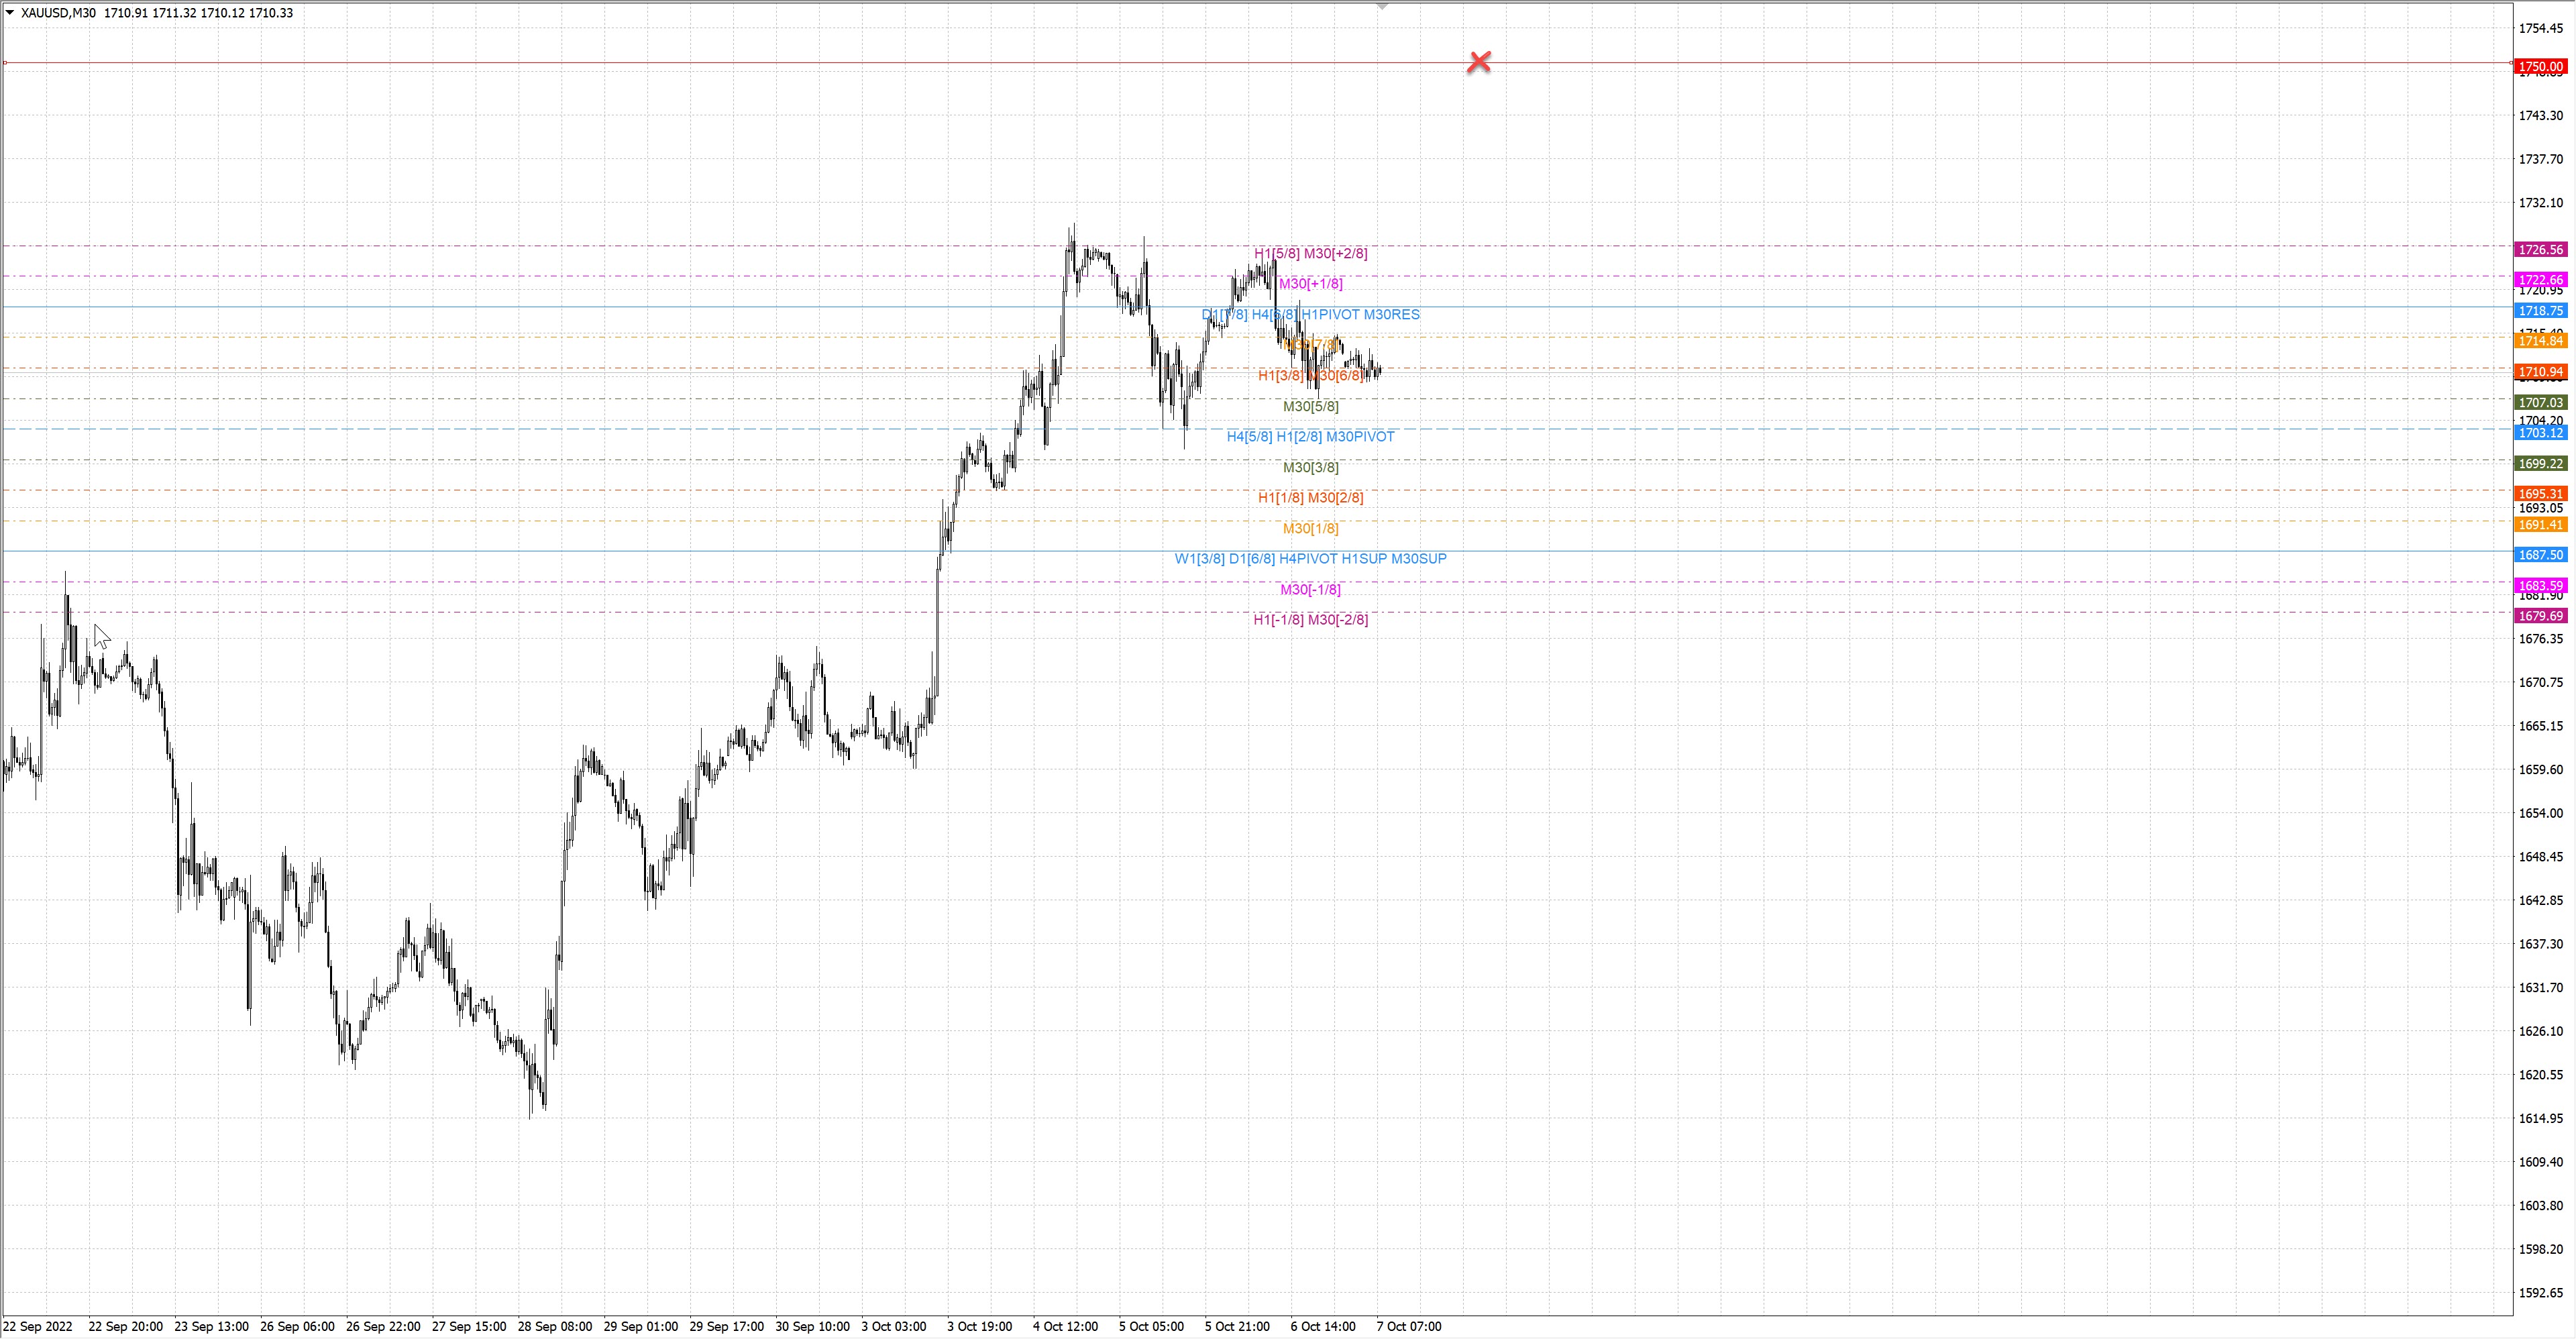Click the 1754.45 price scale value
This screenshot has width=2576, height=1339.
(x=2540, y=29)
